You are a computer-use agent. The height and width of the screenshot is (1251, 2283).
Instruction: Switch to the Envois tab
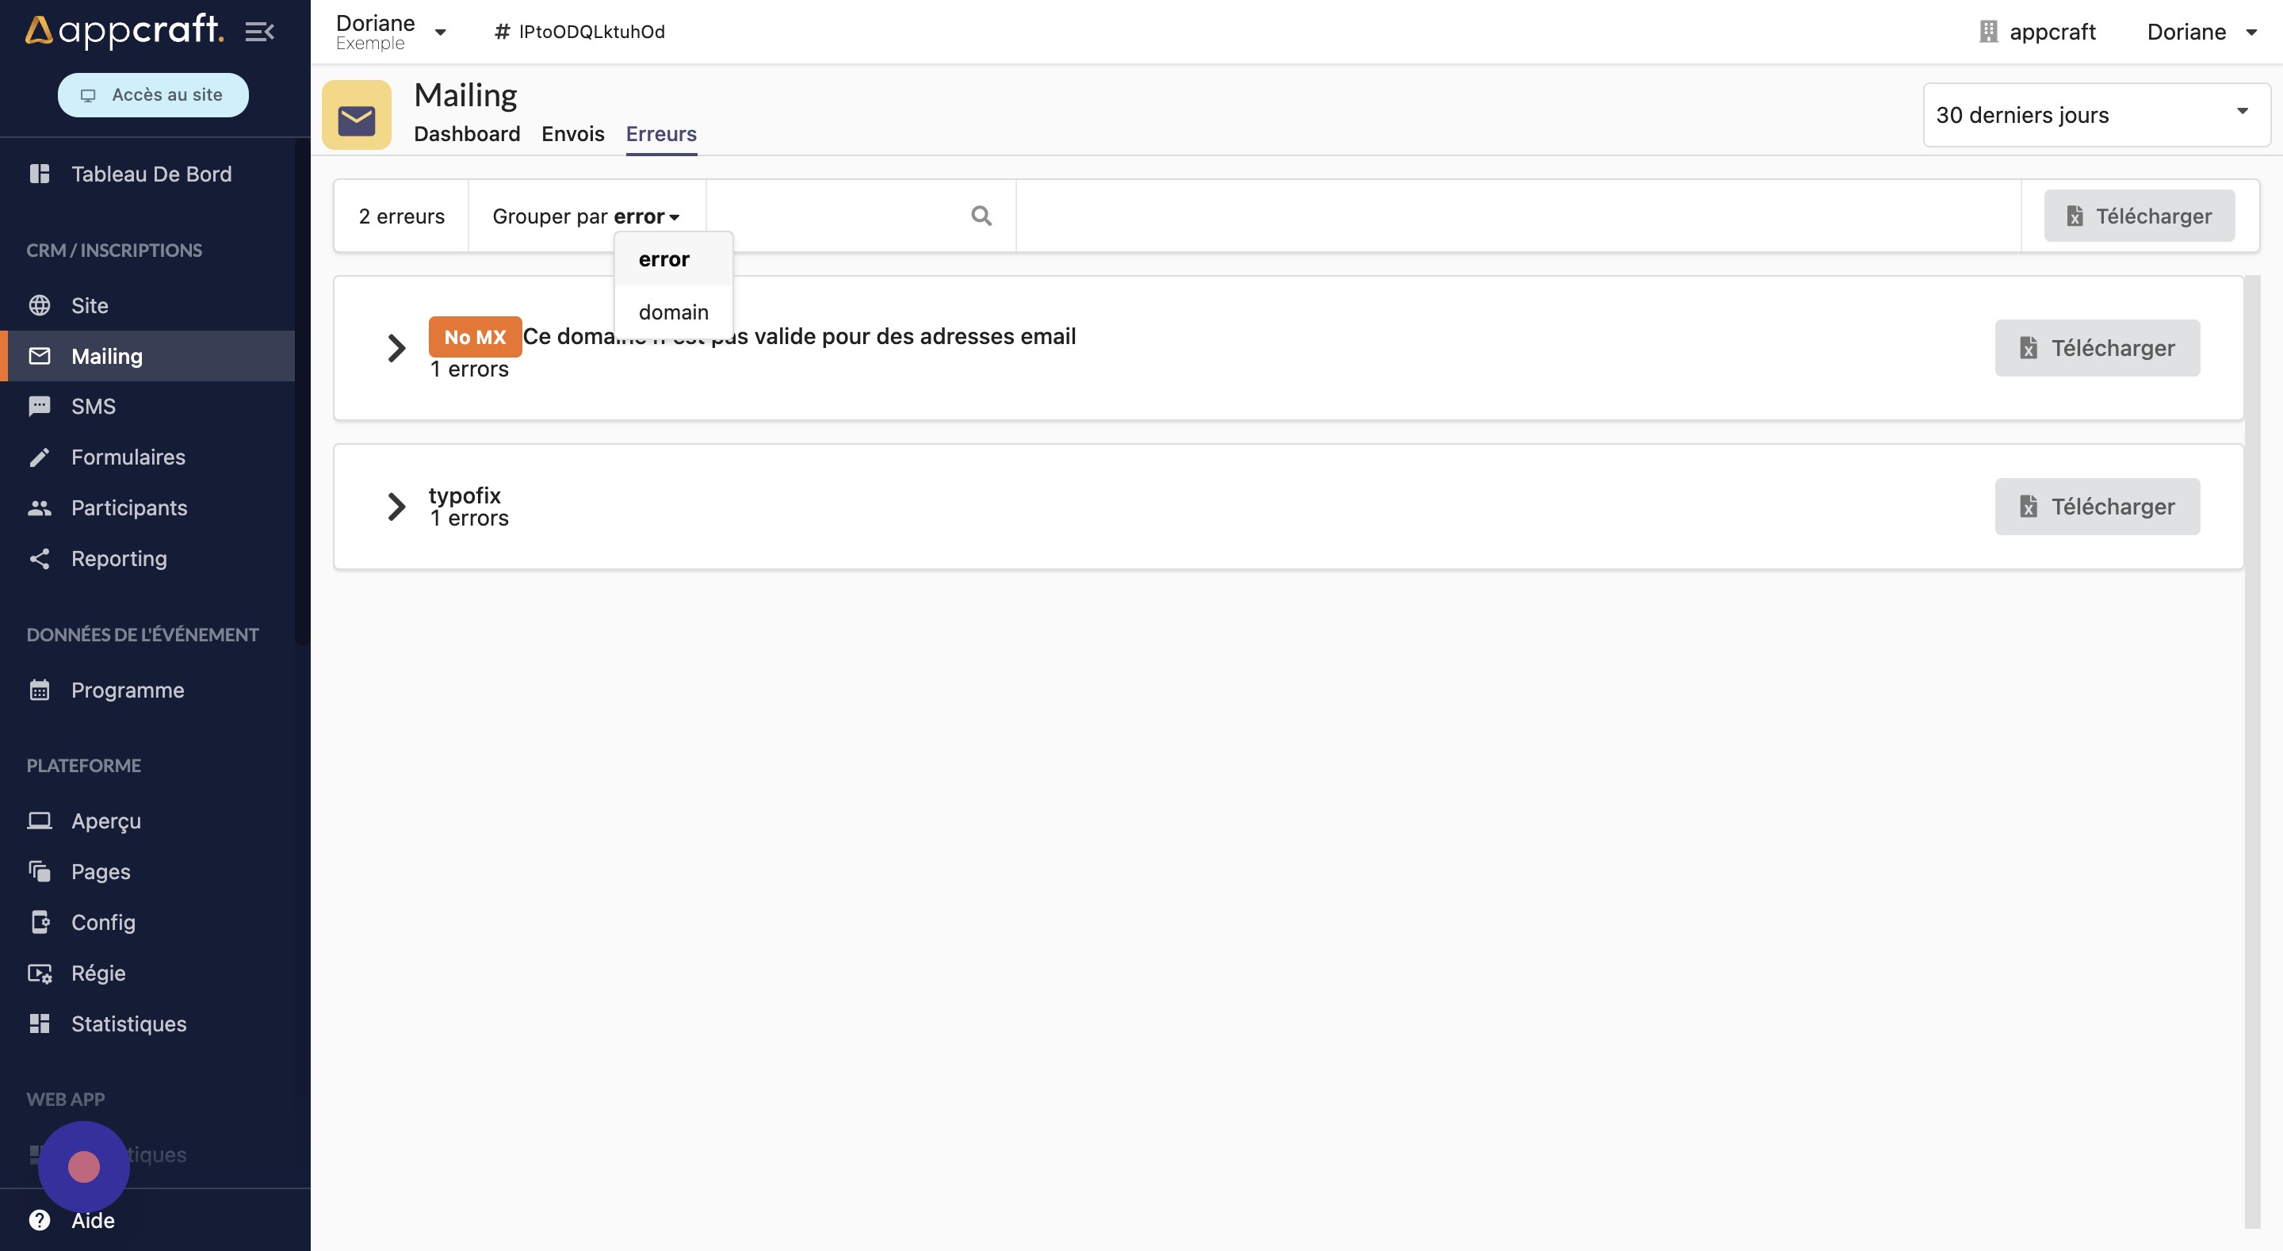(x=573, y=134)
